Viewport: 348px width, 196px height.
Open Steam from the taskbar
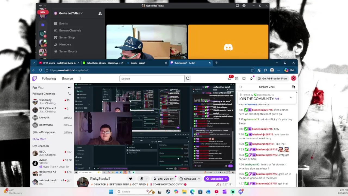click(x=168, y=192)
